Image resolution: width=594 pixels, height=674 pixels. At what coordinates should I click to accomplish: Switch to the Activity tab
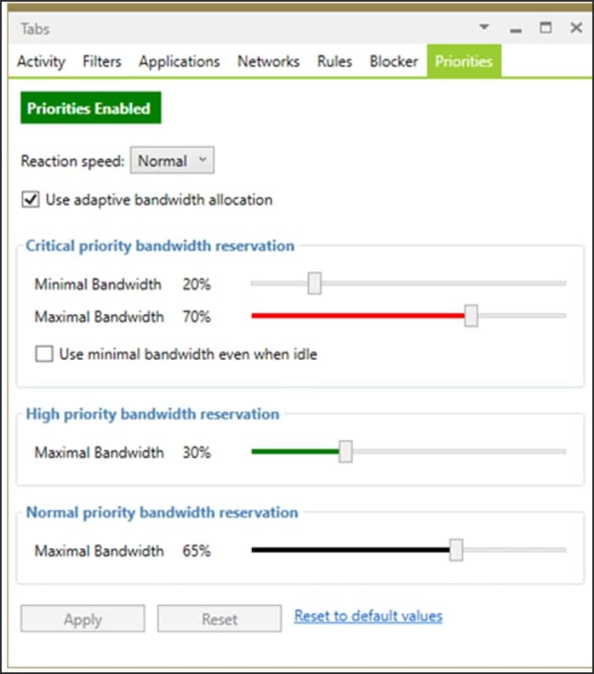coord(41,61)
